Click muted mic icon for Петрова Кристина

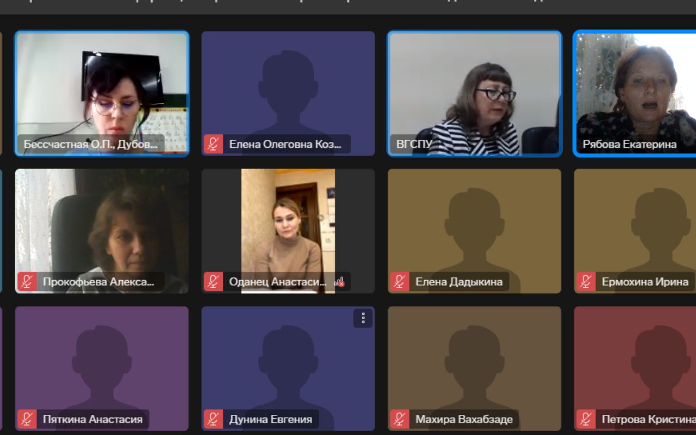(x=586, y=419)
